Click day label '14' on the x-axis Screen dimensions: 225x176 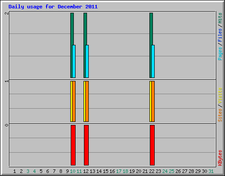click(99, 171)
